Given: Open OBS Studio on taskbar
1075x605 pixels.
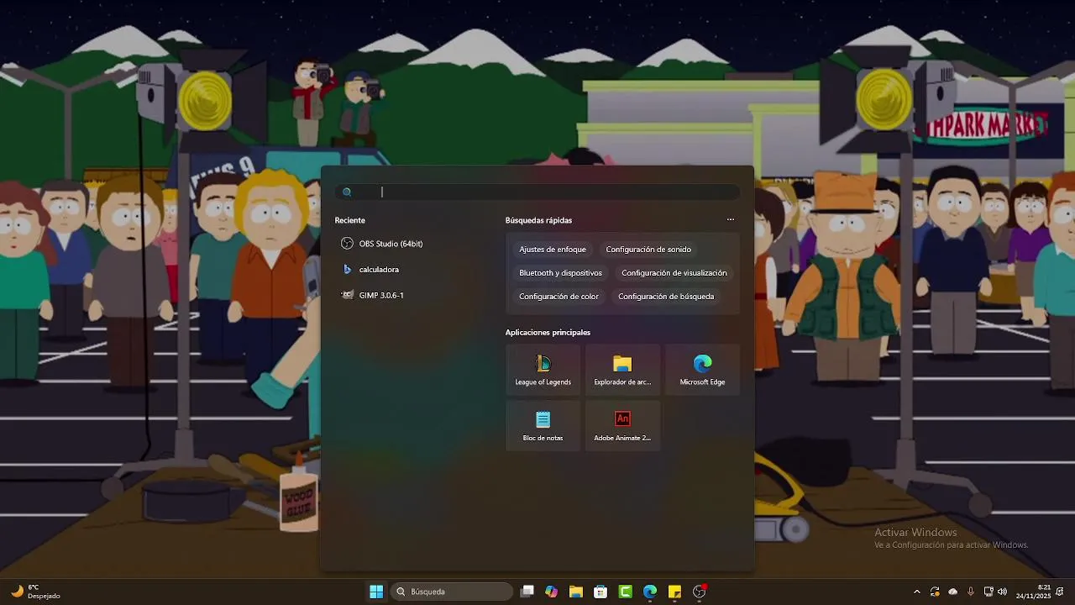Looking at the screenshot, I should (699, 592).
